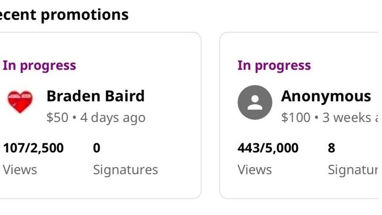Click Signatures label in Braden Baird card
The image size is (382, 215).
point(125,170)
